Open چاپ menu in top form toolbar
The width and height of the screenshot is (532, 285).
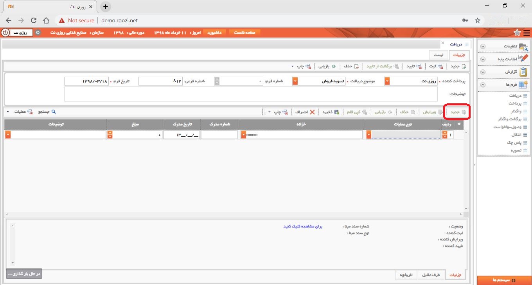point(302,66)
